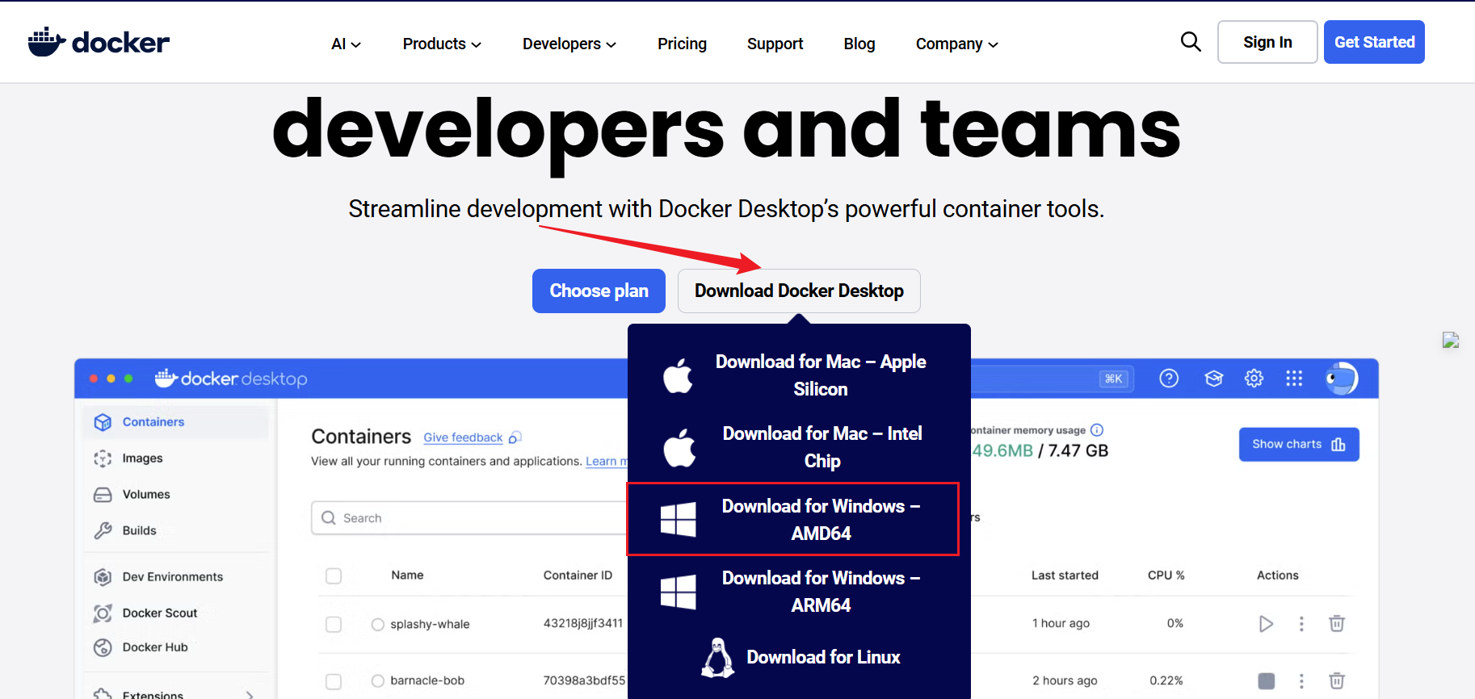Screen dimensions: 1475x699
Task: Click the container Search field
Action: point(470,518)
